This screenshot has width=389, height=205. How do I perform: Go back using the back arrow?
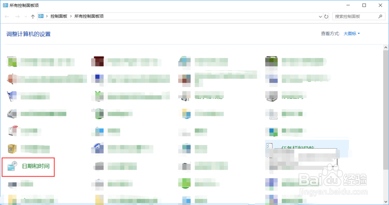[x=7, y=16]
